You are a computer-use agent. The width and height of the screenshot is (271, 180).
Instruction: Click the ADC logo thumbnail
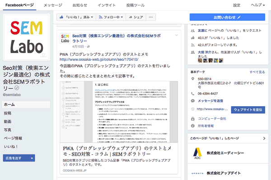pos(197,153)
